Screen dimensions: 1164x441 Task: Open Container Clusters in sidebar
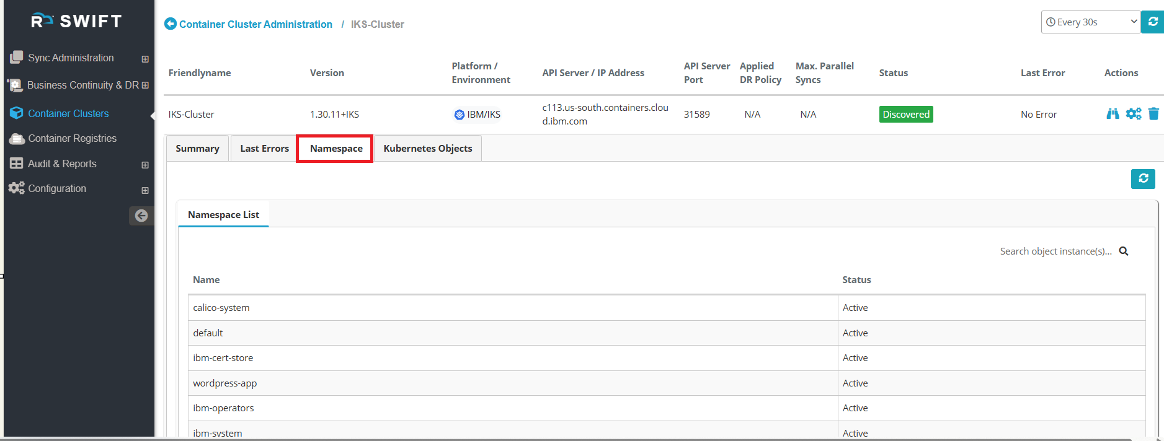[68, 113]
